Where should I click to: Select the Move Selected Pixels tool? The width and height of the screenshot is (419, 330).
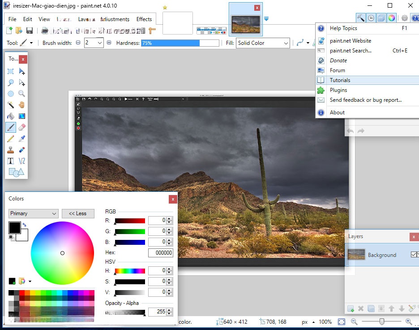(22, 71)
